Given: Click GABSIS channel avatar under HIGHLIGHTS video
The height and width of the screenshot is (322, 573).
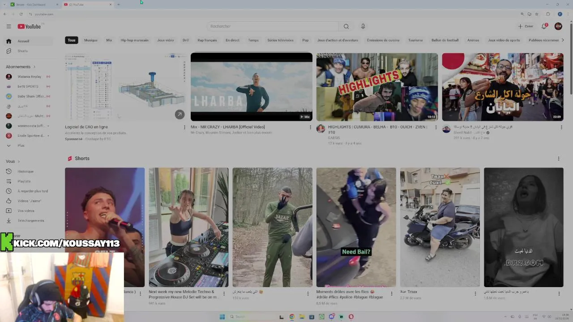Looking at the screenshot, I should pyautogui.click(x=321, y=129).
